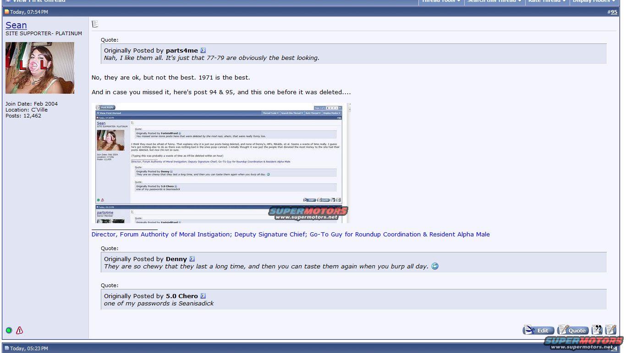Click the quick reply icon
626x353 pixels.
611,330
